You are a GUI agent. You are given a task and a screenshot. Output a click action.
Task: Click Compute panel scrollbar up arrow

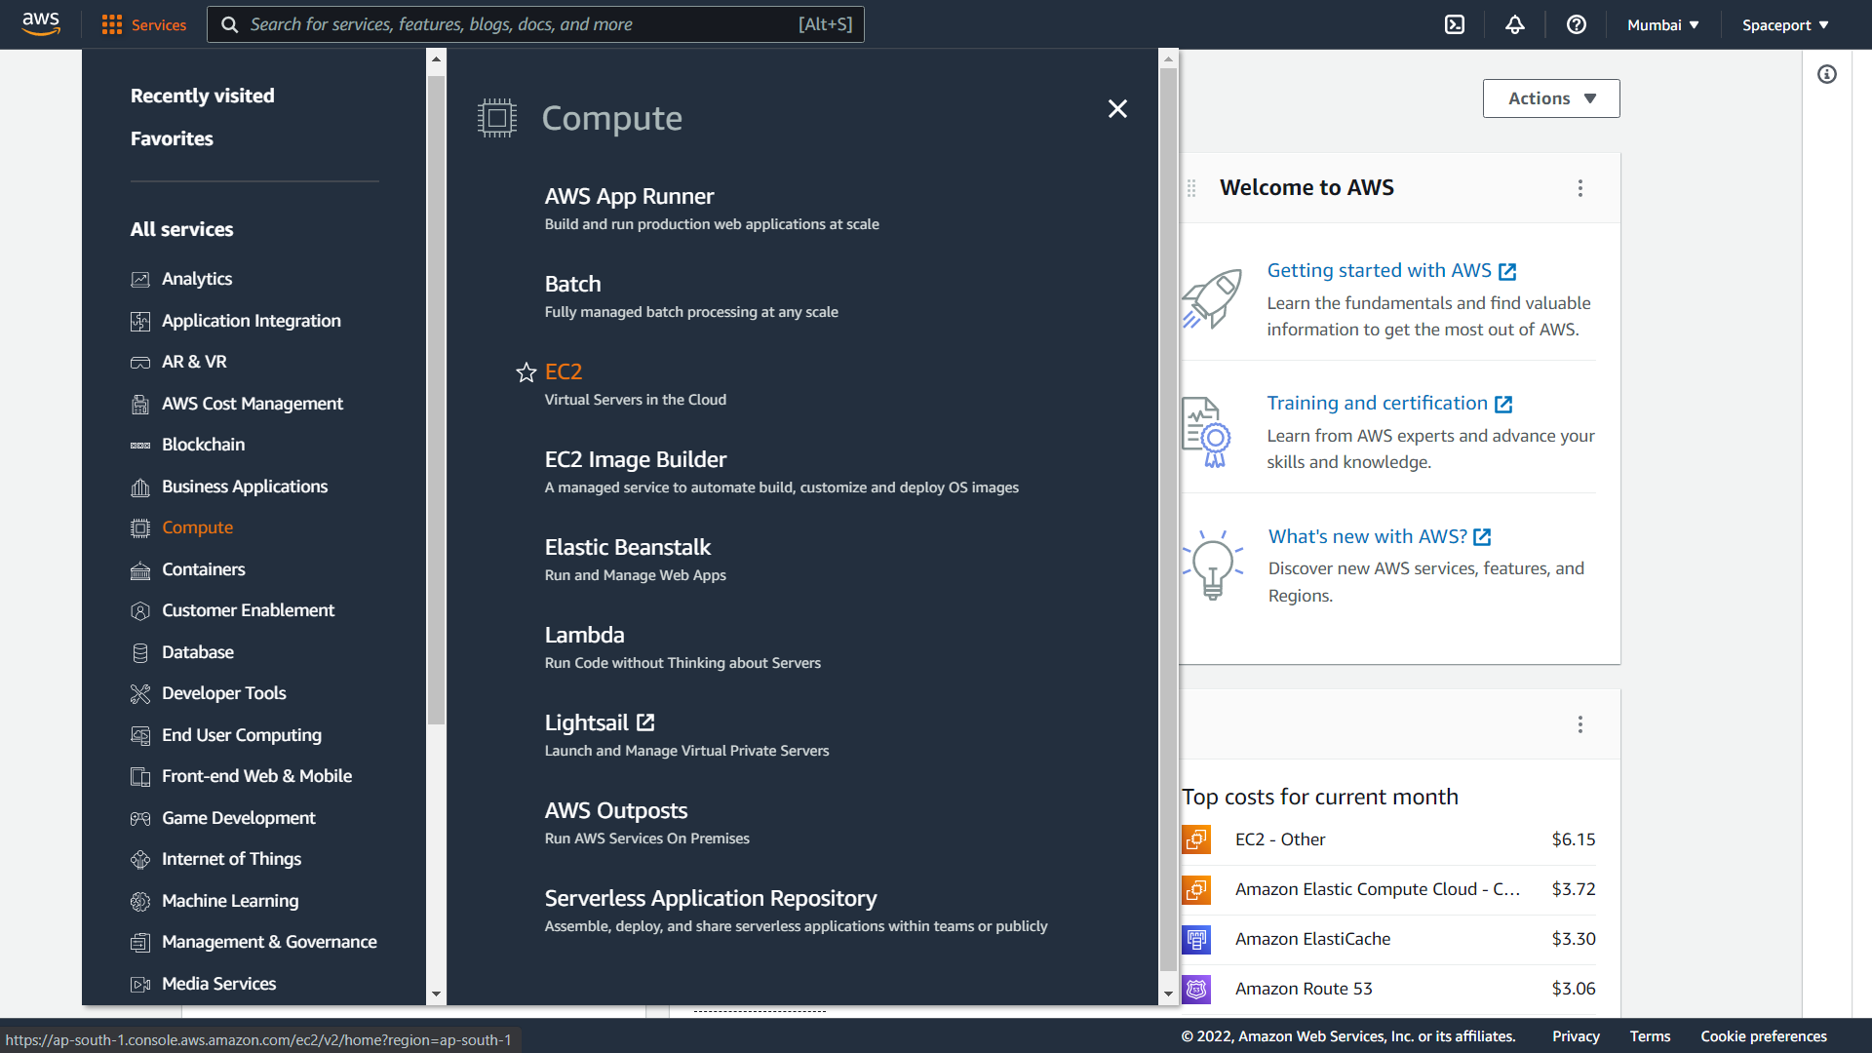tap(1168, 59)
